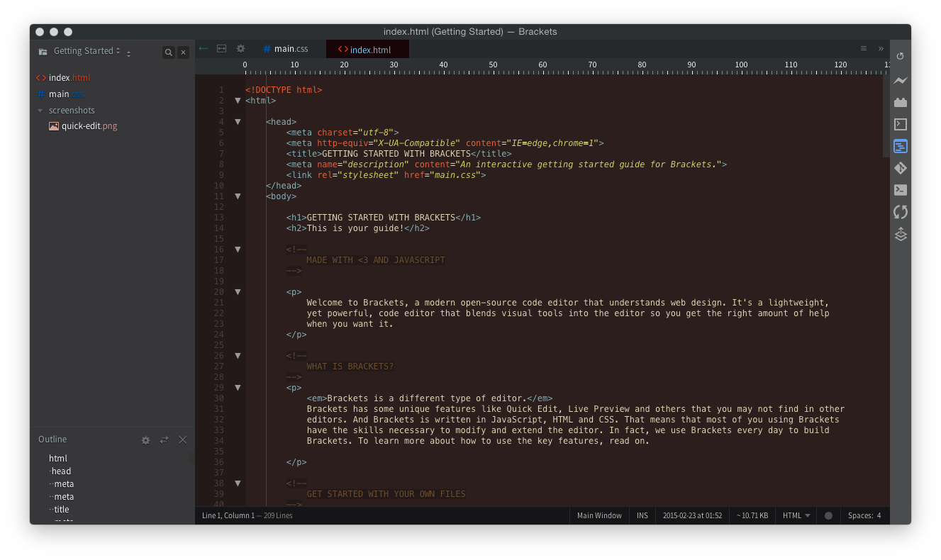941x560 pixels.
Task: Select head in the Outline panel
Action: pos(61,471)
